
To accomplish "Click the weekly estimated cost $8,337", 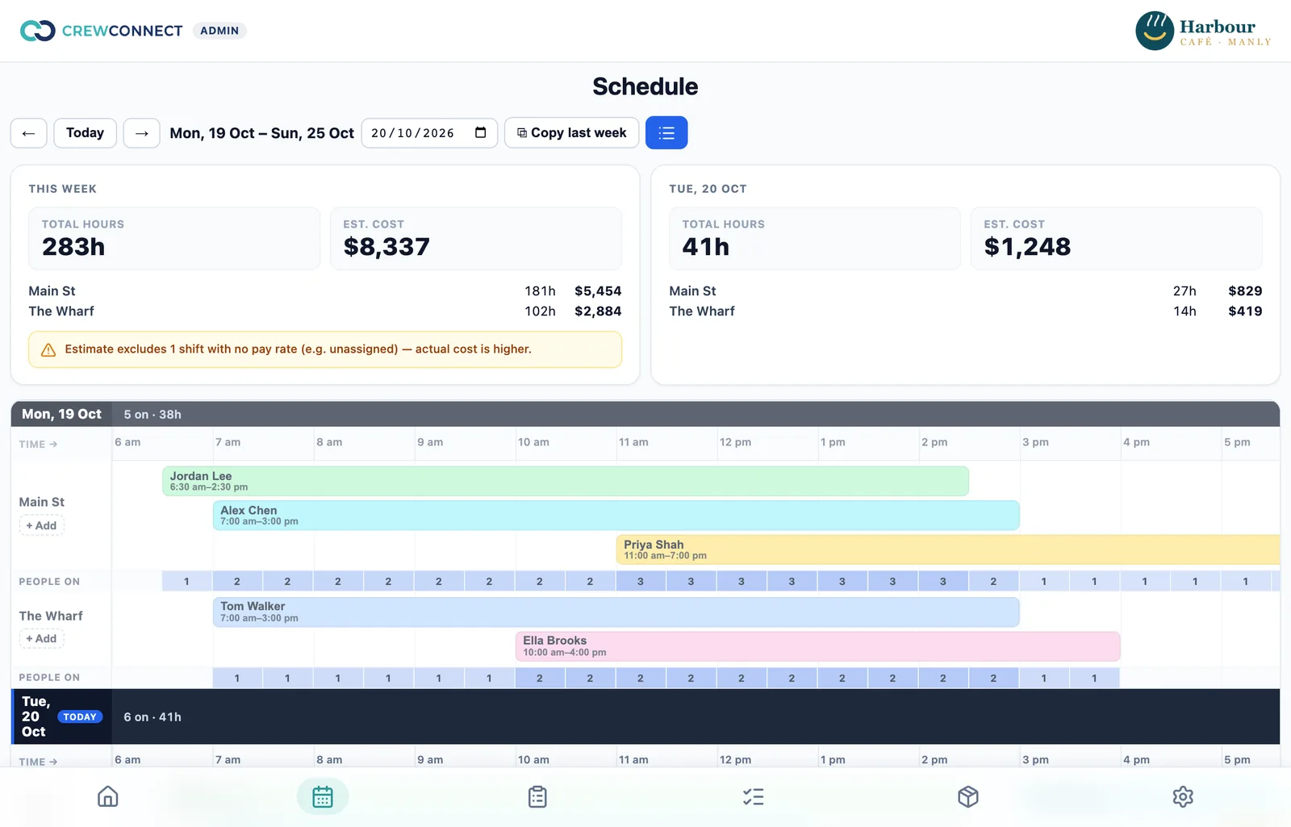I will [x=386, y=247].
